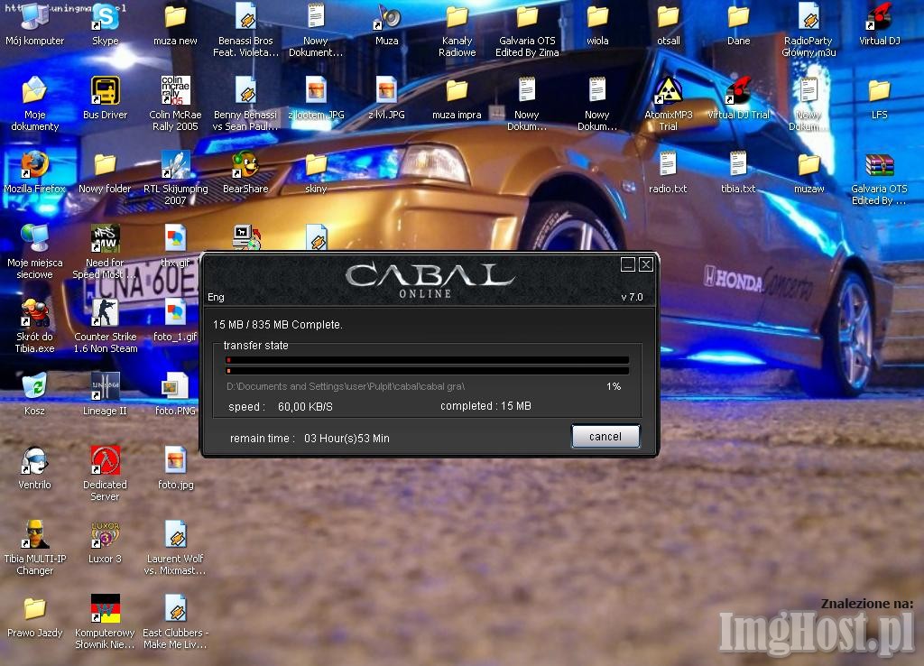Launch Tibia MULTI-IP Changer
The image size is (924, 666).
point(35,534)
